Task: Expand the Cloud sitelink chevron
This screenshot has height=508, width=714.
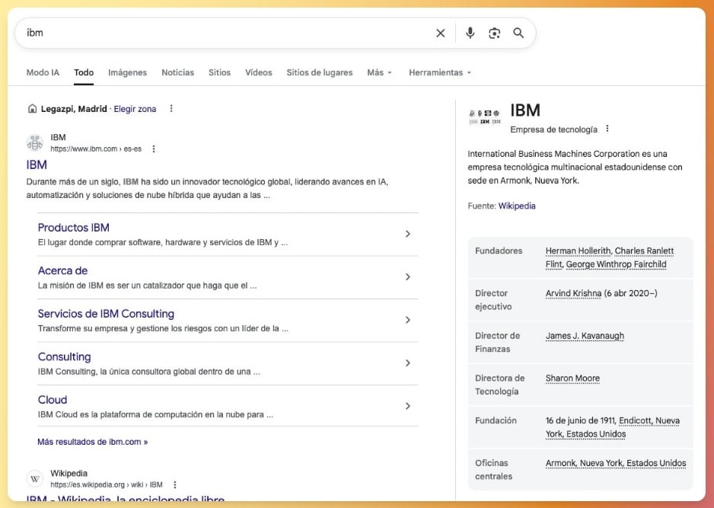Action: pos(408,406)
